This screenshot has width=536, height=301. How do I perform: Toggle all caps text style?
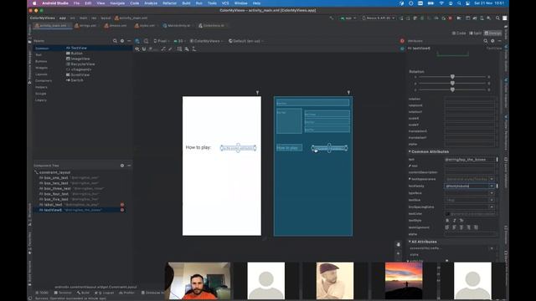point(461,221)
